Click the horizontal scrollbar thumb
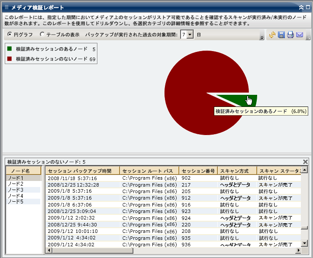Image resolution: width=313 pixels, height=258 pixels. 93,250
